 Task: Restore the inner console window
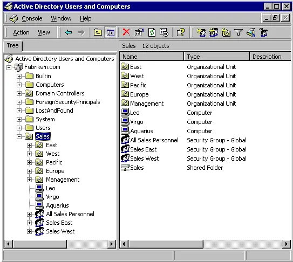(275, 18)
